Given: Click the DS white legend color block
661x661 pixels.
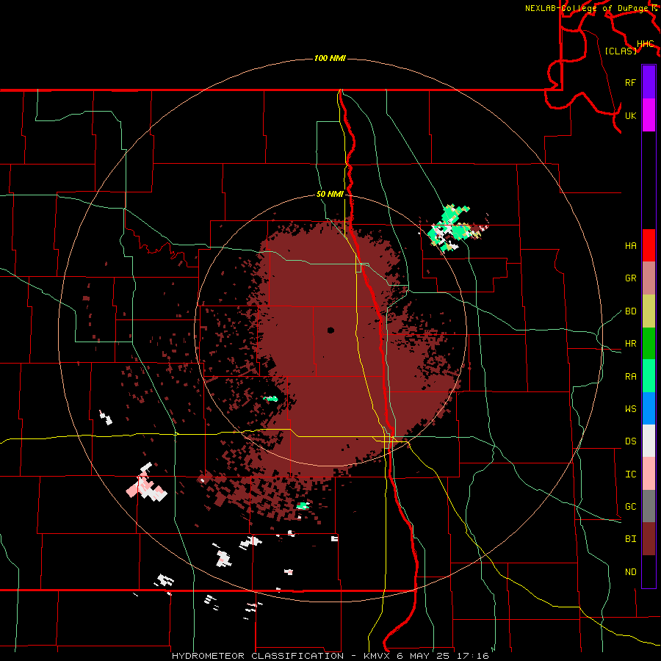Looking at the screenshot, I should (x=649, y=441).
